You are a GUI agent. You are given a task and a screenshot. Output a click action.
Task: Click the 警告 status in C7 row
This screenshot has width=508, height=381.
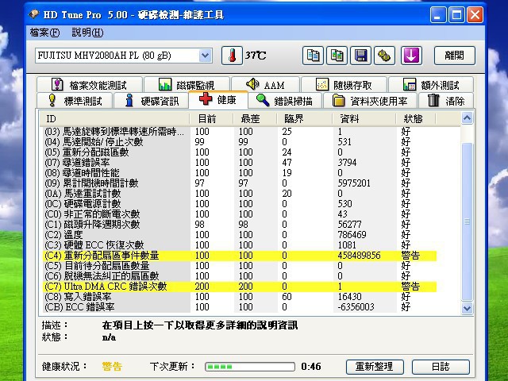point(410,287)
